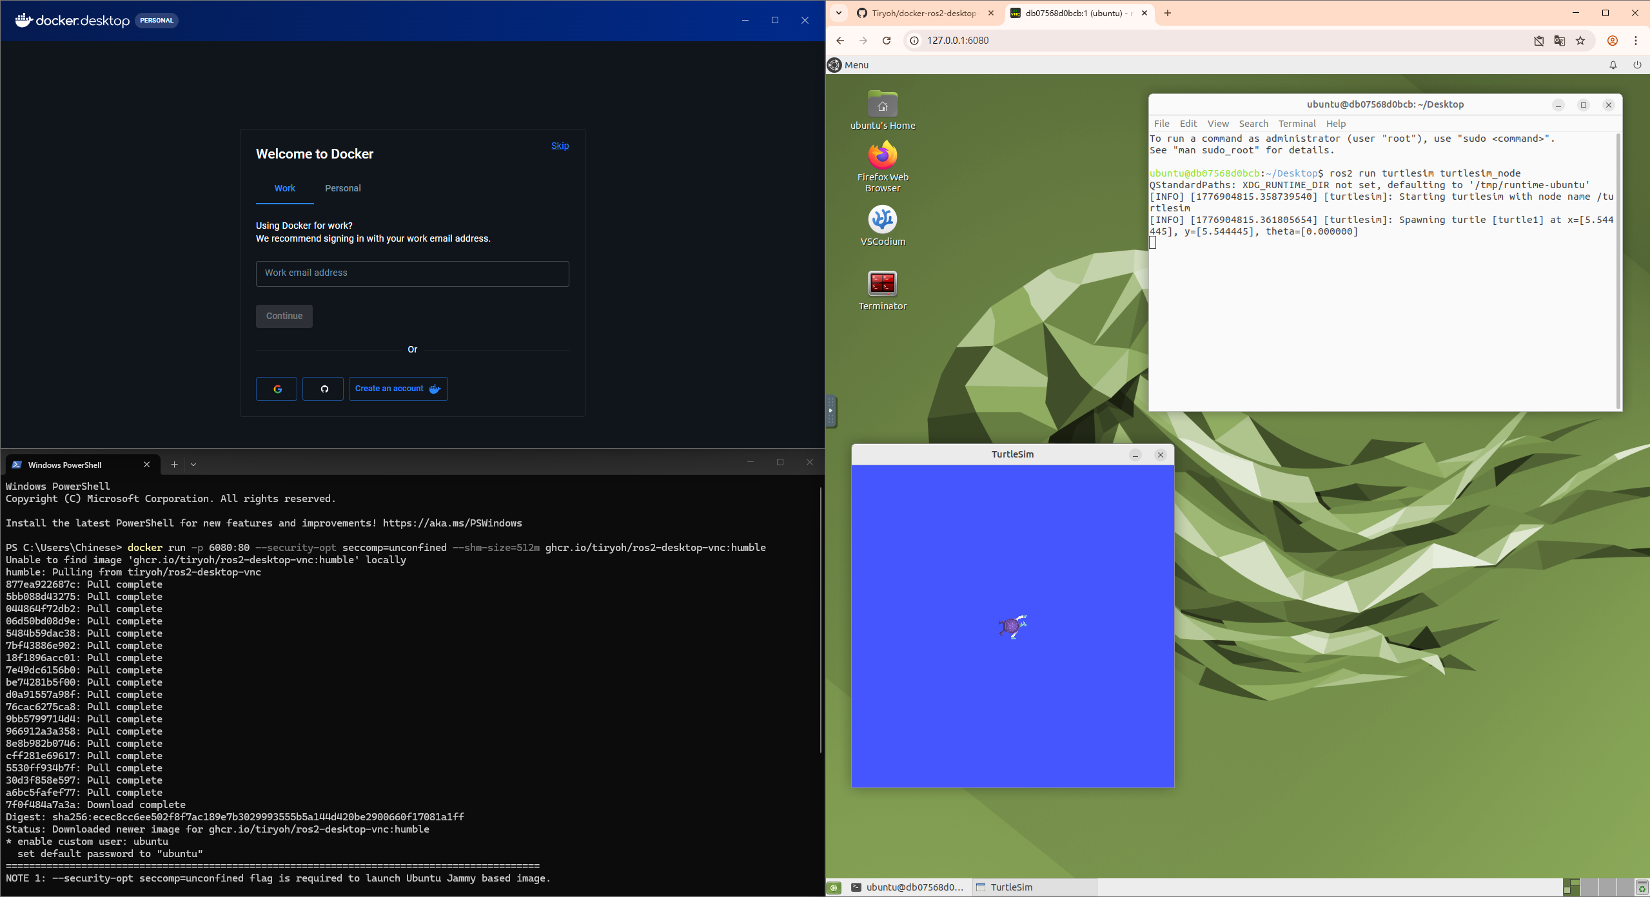This screenshot has height=897, width=1650.
Task: Close the Windows PowerShell tab
Action: (146, 465)
